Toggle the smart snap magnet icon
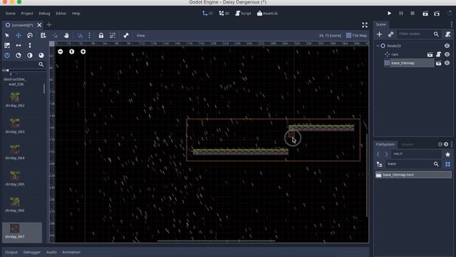This screenshot has width=456, height=257. point(80,36)
